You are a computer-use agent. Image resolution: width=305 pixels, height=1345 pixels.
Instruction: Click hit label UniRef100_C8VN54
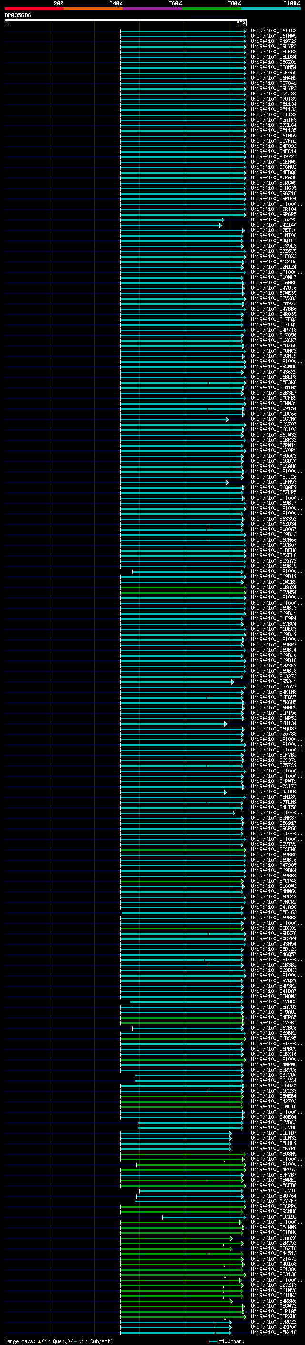(x=274, y=592)
